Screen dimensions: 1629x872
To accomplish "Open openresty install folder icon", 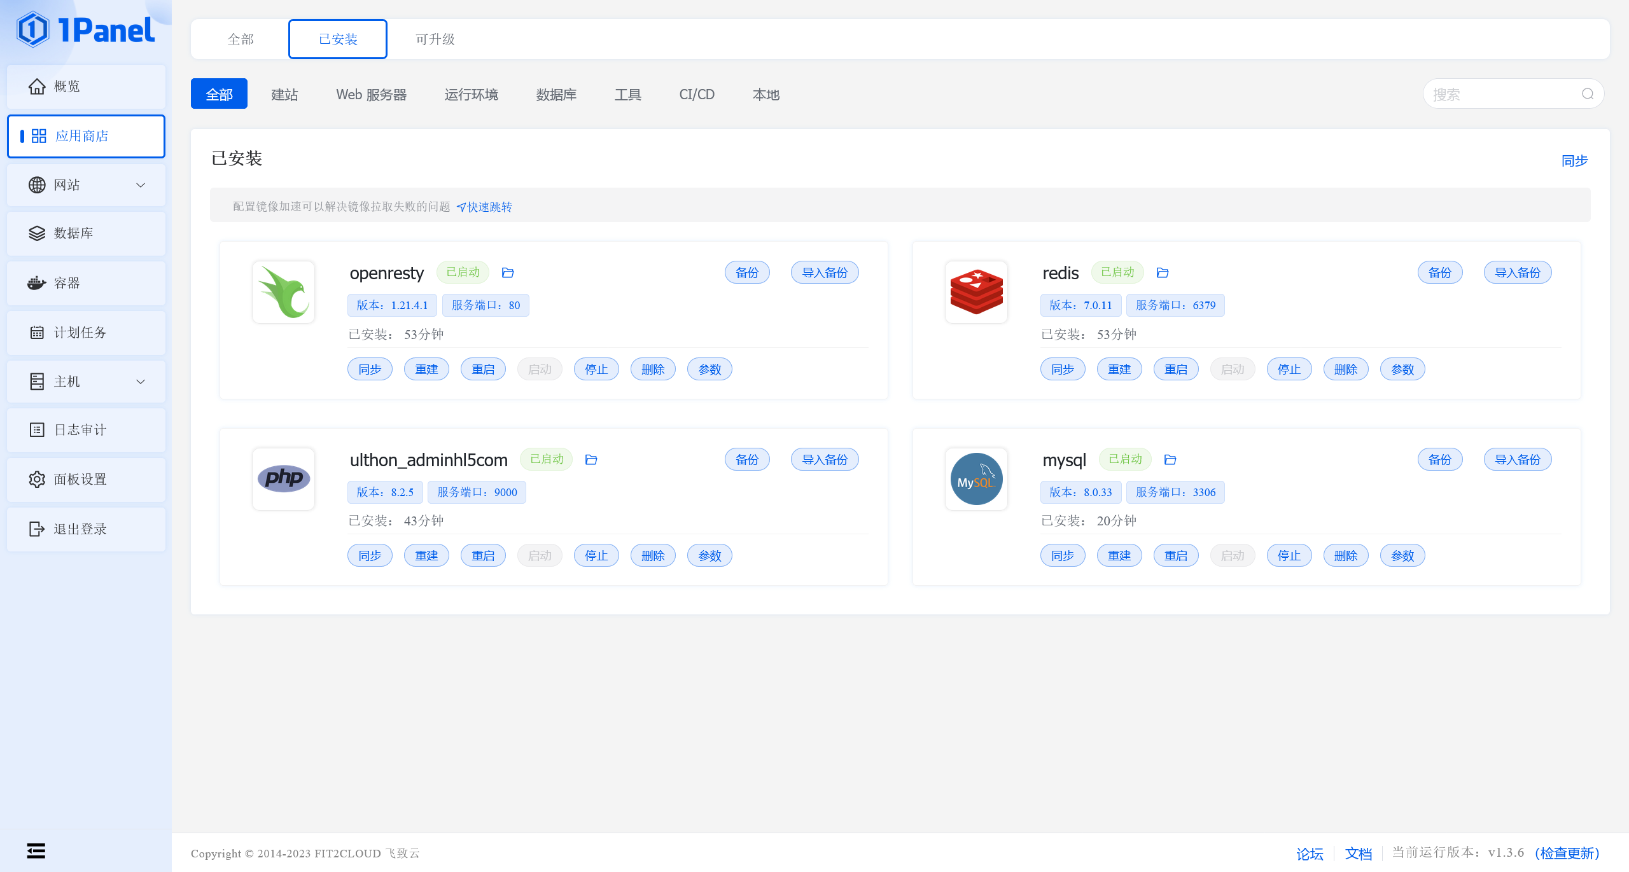I will point(508,273).
